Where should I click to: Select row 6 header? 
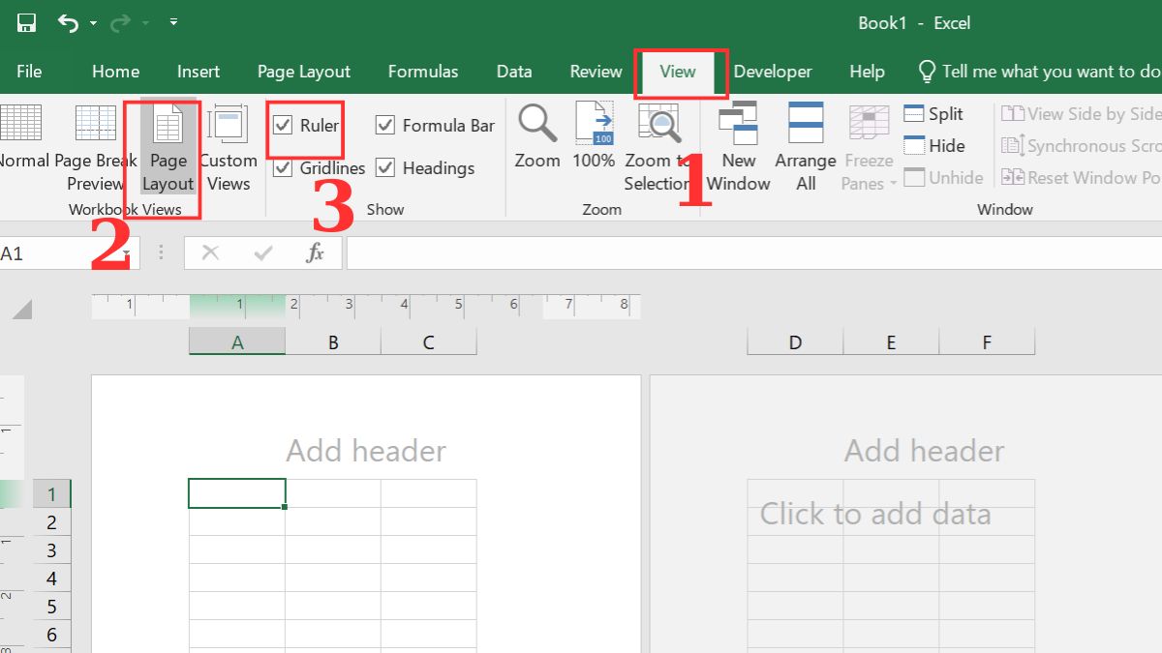tap(52, 635)
